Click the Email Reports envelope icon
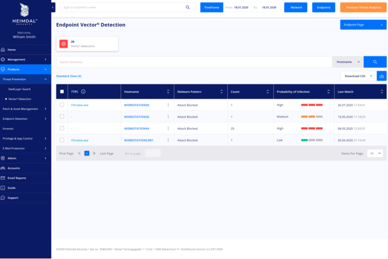This screenshot has width=388, height=259. coord(3,178)
